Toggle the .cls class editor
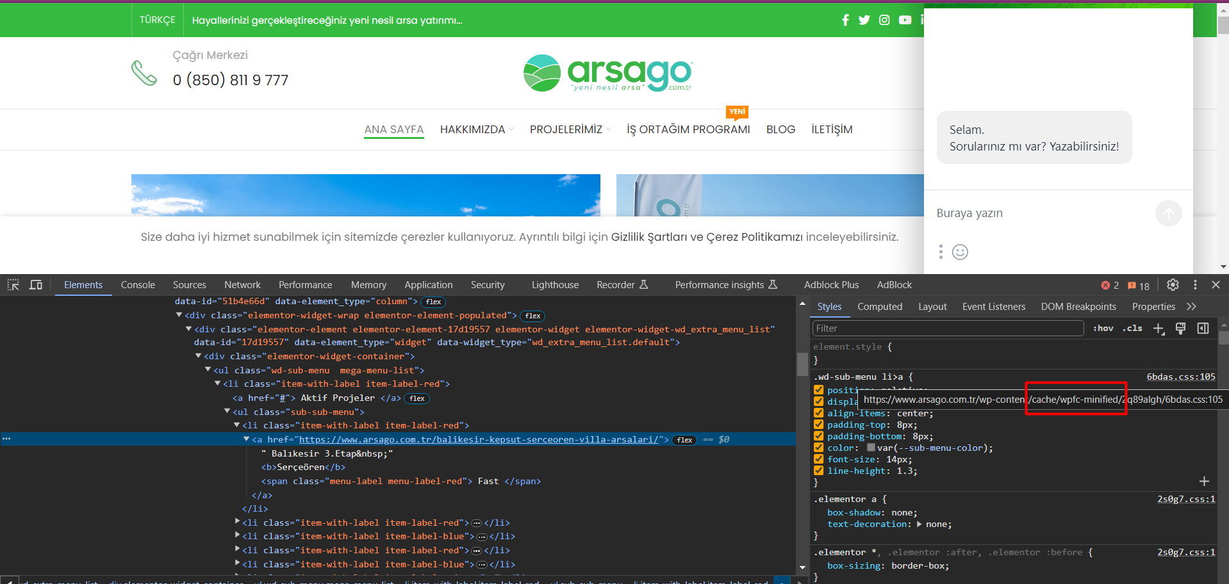The image size is (1229, 584). pos(1132,328)
